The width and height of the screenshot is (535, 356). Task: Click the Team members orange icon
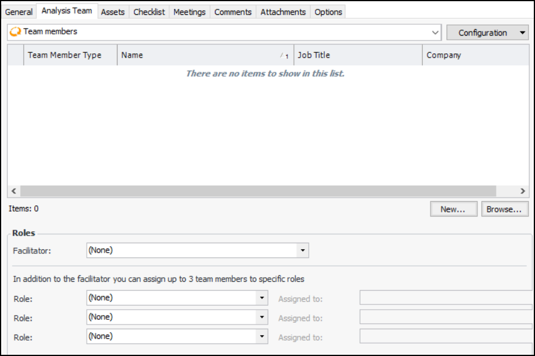pos(15,31)
